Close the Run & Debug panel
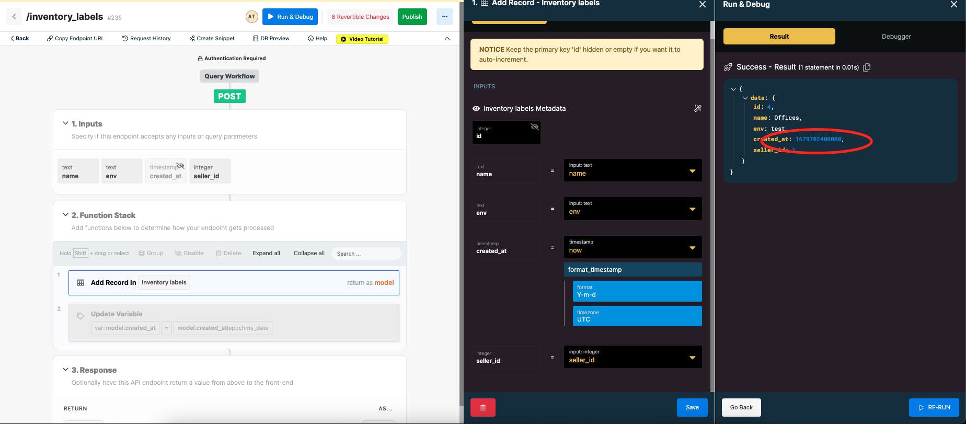The height and width of the screenshot is (424, 966). (x=953, y=4)
